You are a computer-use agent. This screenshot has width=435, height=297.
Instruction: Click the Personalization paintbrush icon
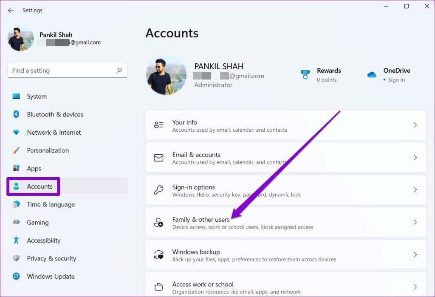click(16, 150)
